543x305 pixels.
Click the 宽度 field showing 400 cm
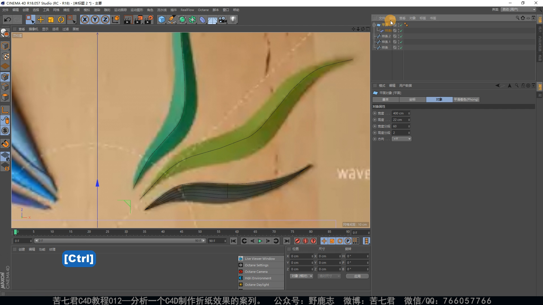point(401,113)
